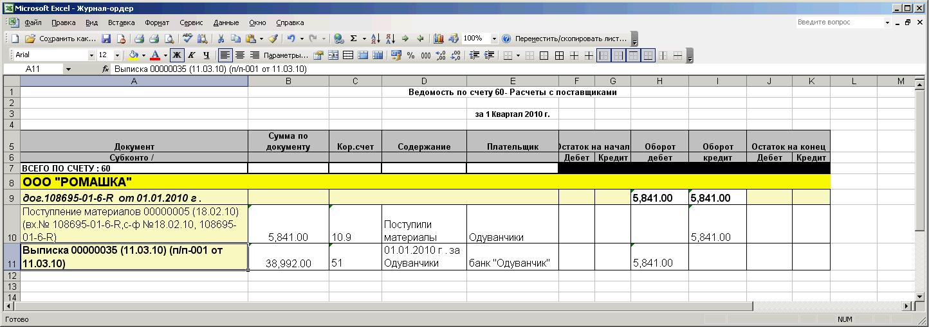Click the formula bar text
This screenshot has height=327, width=929.
tap(210, 69)
